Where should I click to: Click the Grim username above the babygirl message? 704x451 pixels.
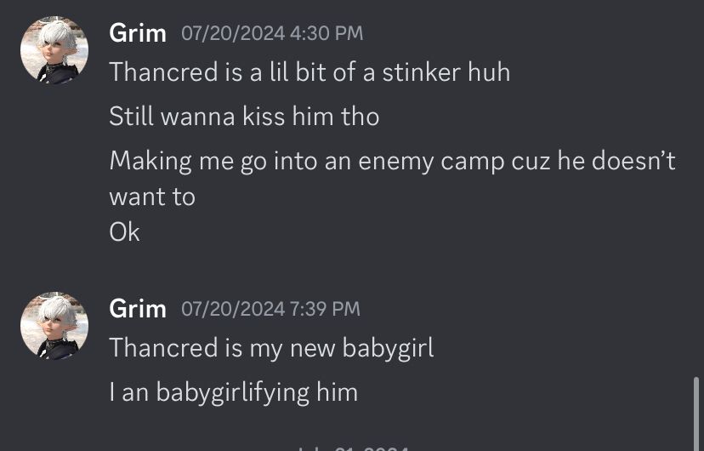click(x=138, y=309)
